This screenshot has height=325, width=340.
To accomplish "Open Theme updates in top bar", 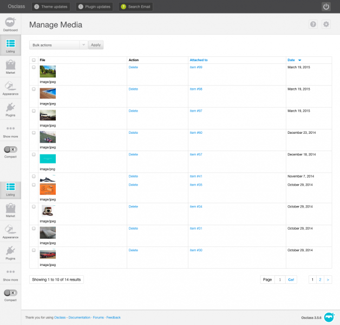I will pyautogui.click(x=51, y=7).
